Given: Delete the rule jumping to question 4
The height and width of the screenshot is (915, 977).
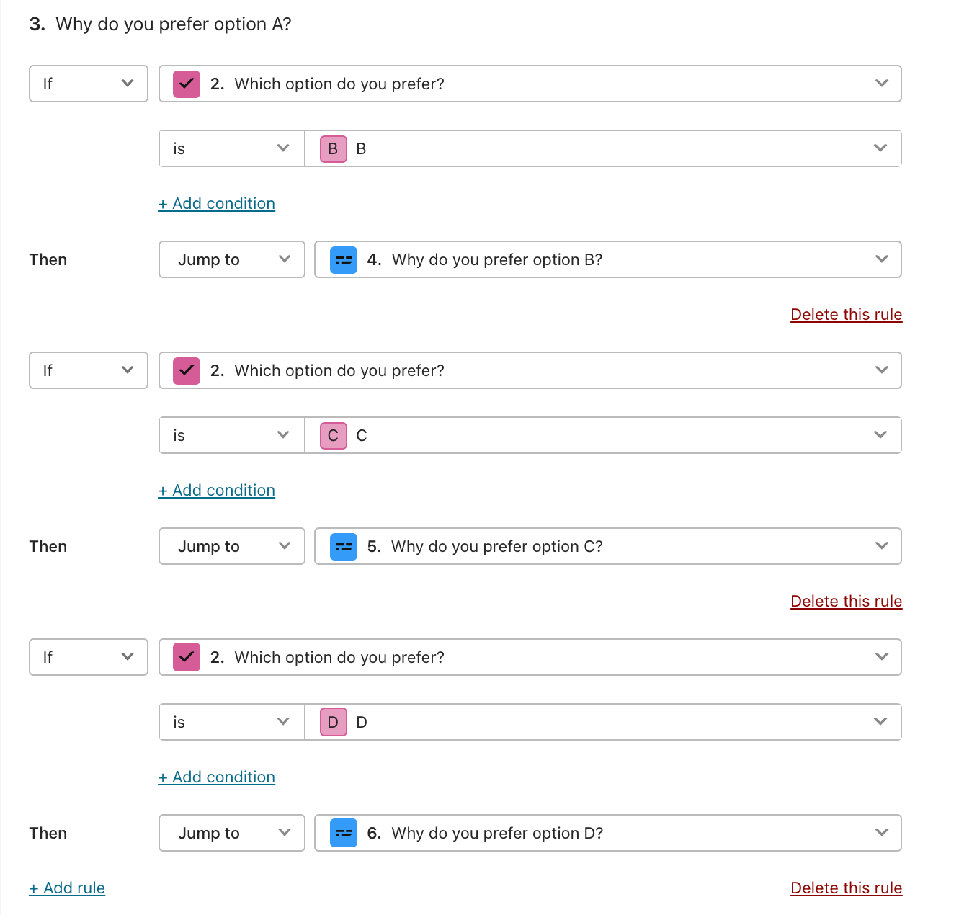Looking at the screenshot, I should coord(846,314).
